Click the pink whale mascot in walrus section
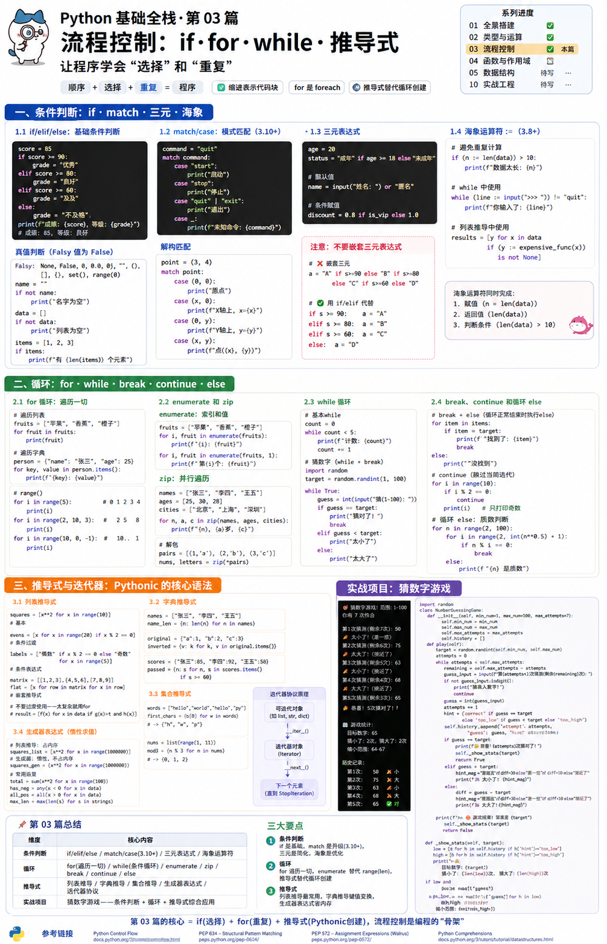Screen dimensions: 607x944 [580, 325]
